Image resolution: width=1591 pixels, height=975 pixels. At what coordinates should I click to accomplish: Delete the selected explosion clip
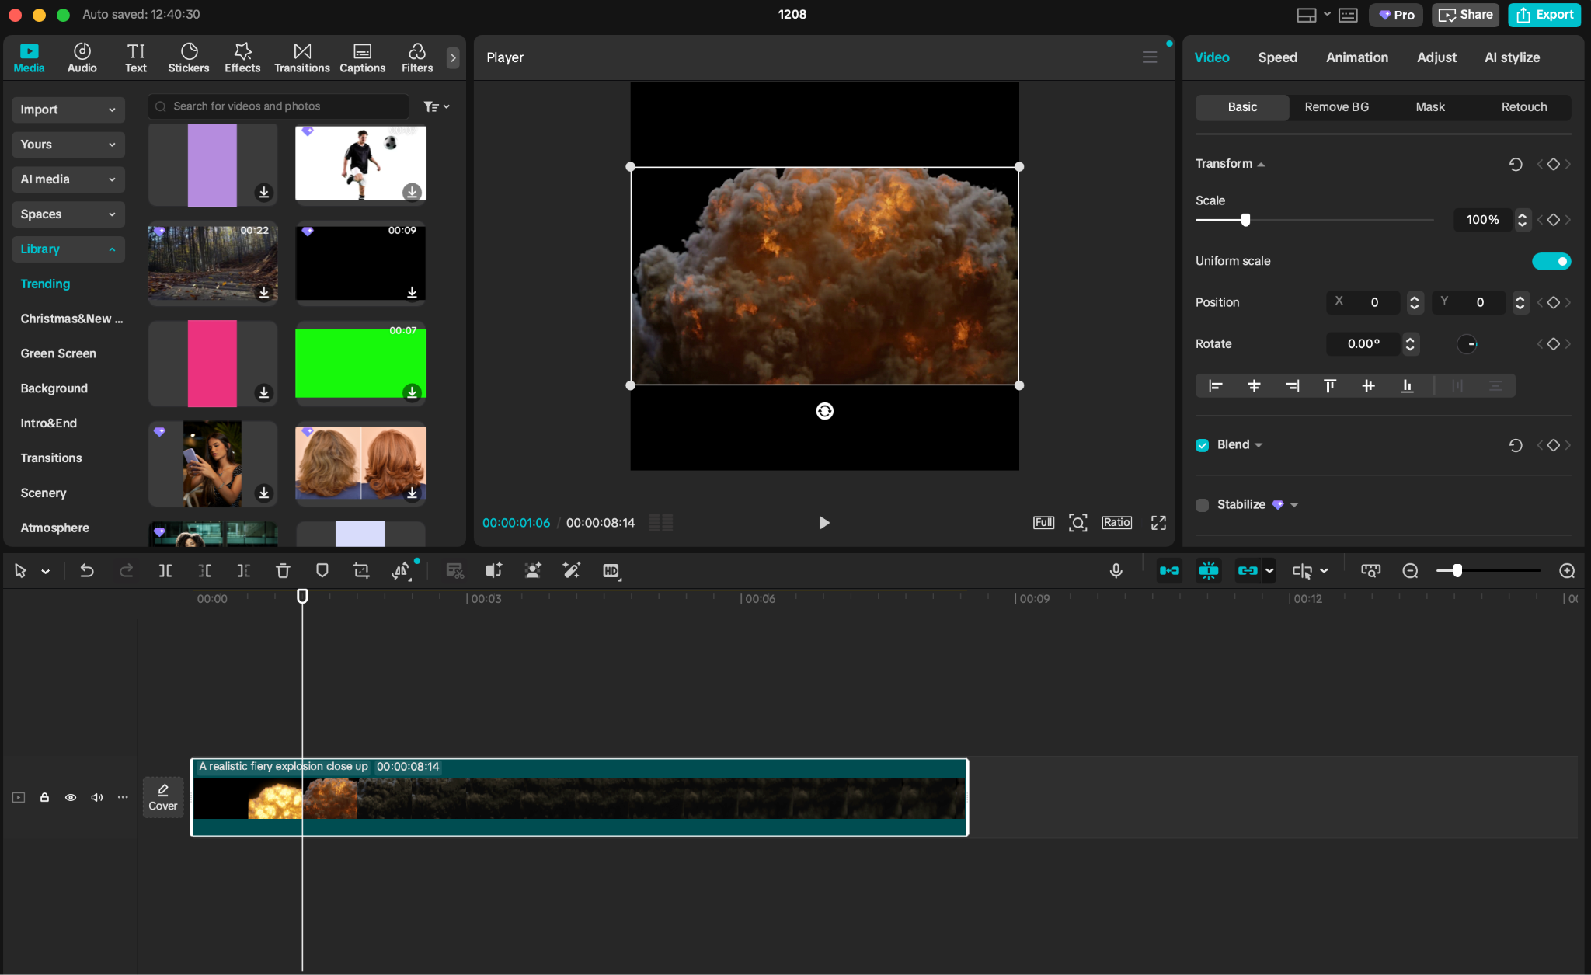283,570
